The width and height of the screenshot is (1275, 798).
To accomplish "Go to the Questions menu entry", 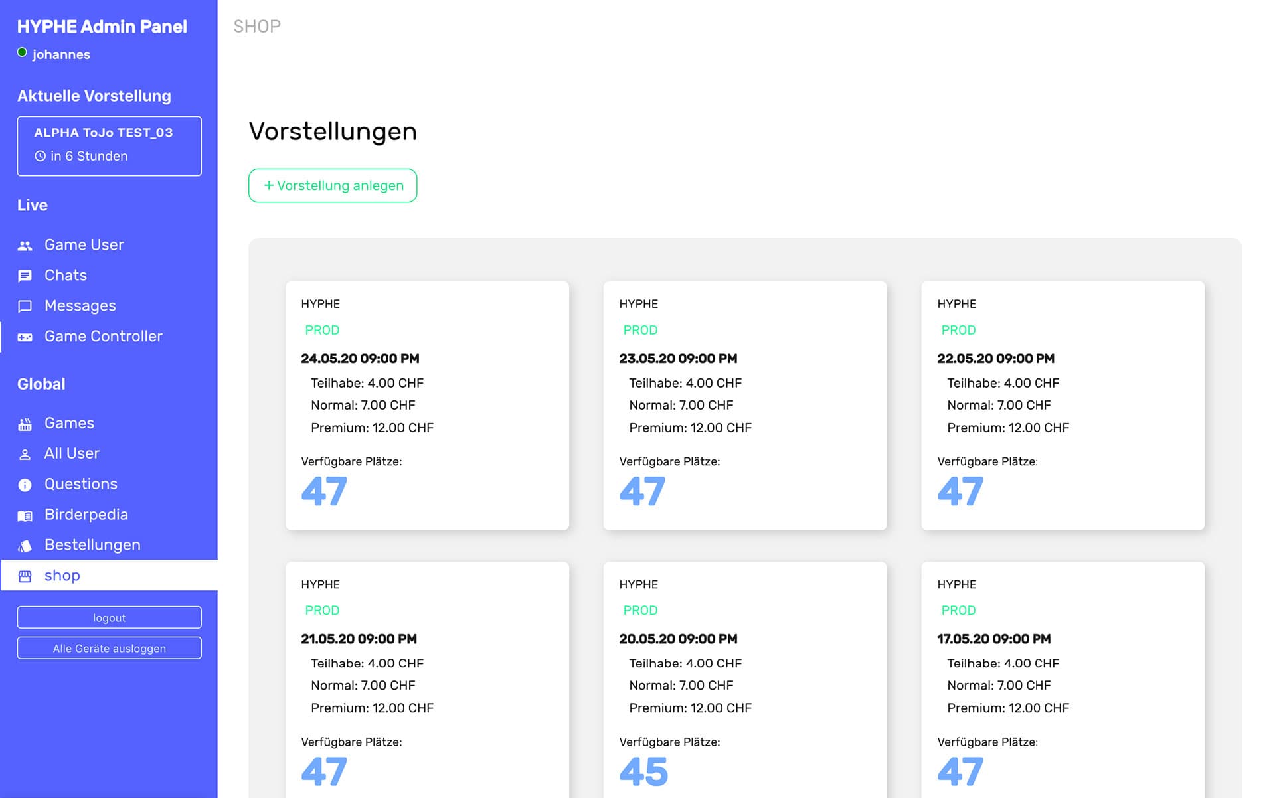I will pos(80,484).
